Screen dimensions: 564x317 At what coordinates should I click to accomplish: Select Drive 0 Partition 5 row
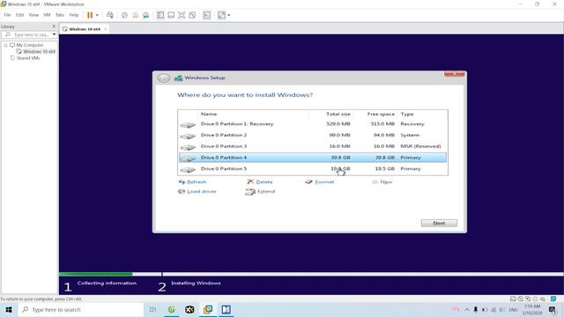point(313,168)
